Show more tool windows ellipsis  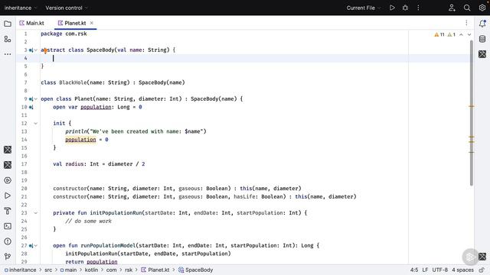click(8, 54)
